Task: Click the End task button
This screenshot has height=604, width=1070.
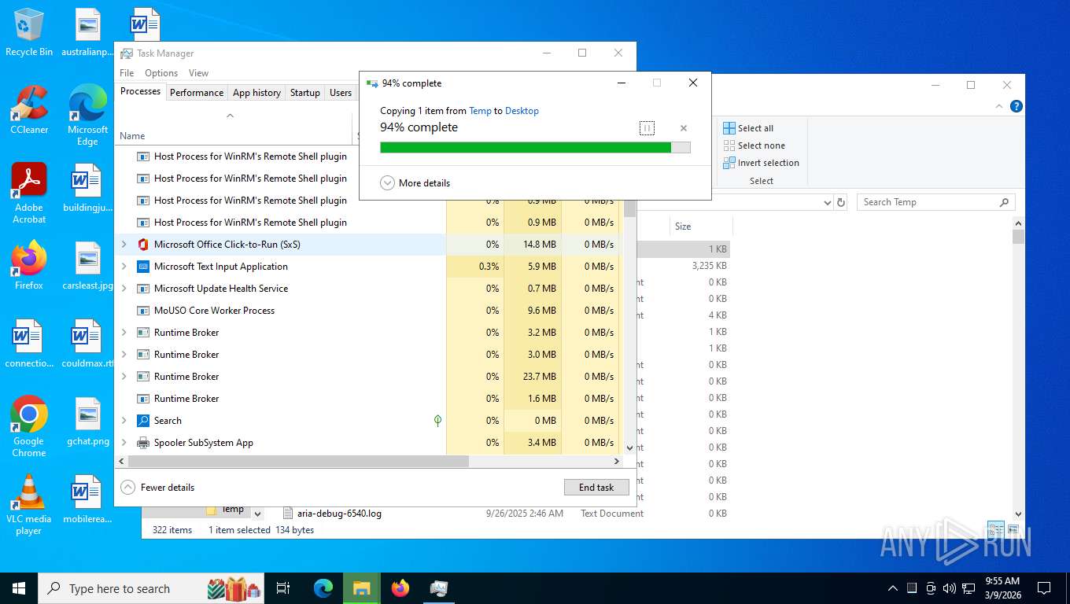Action: coord(596,488)
